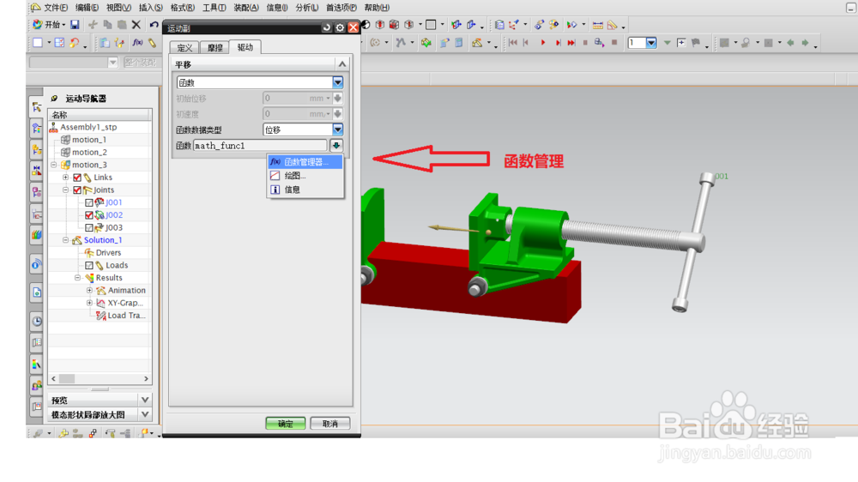Viewport: 858px width, 482px height.
Task: Select 绘图 from the popup menu
Action: [305, 176]
